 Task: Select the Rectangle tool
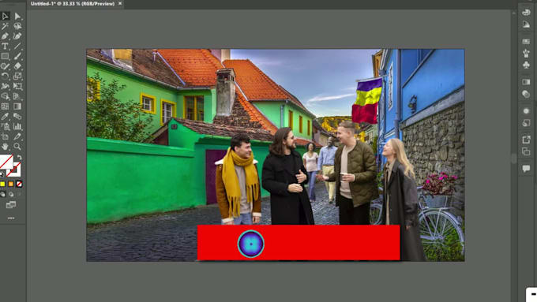6,56
